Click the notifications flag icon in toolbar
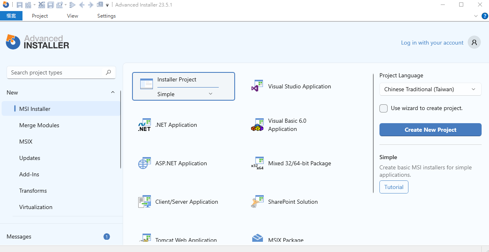Image resolution: width=489 pixels, height=252 pixels. click(x=100, y=4)
